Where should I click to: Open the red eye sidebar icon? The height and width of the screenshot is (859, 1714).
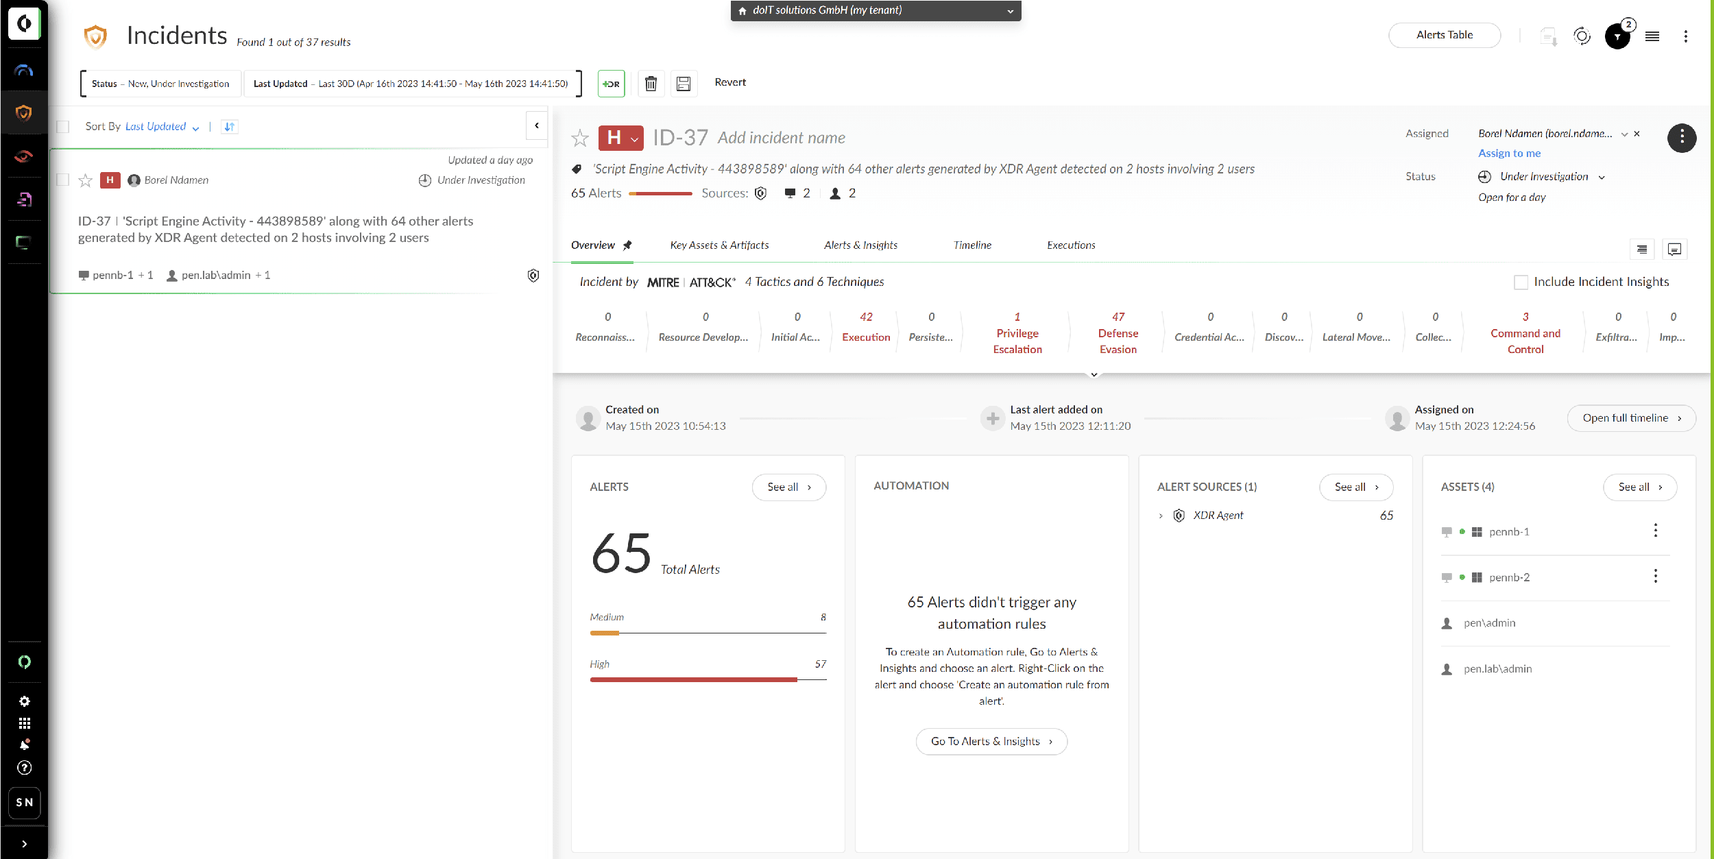24,156
